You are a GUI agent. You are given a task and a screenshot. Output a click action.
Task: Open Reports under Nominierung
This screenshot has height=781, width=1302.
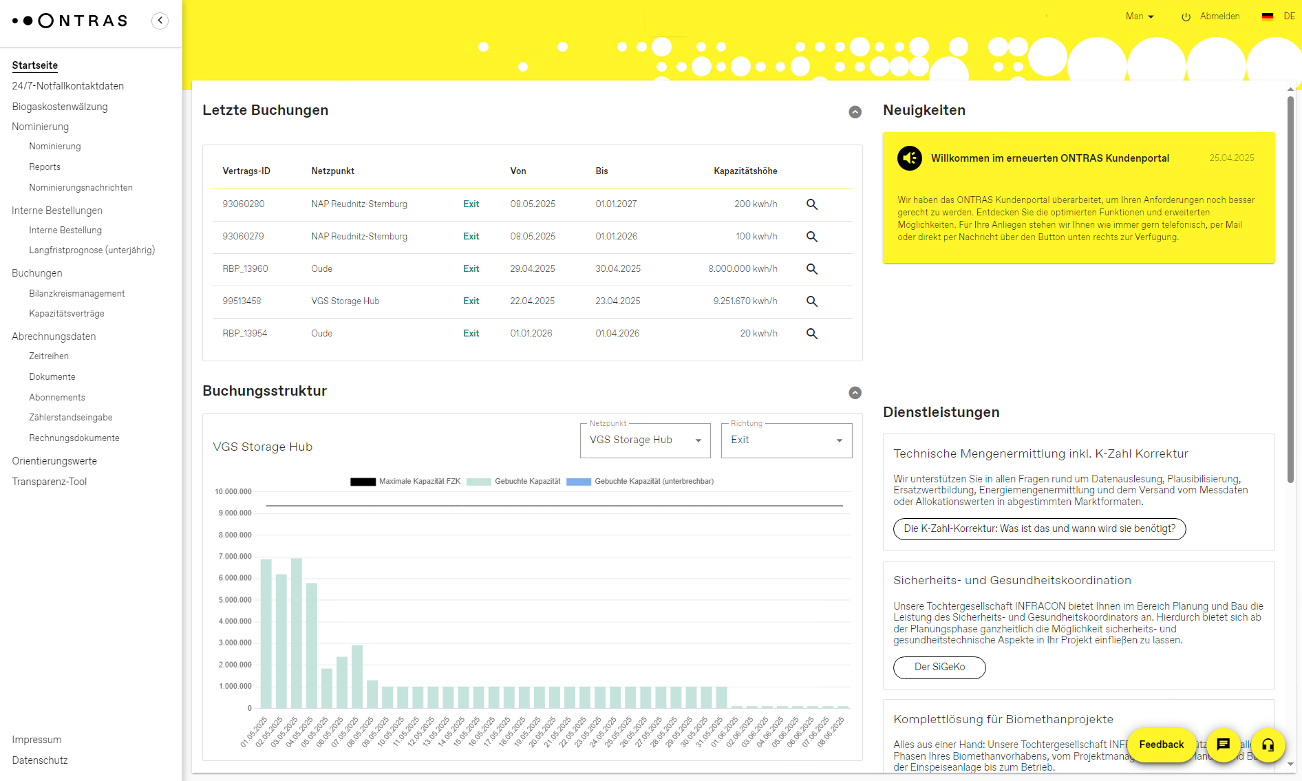click(45, 167)
